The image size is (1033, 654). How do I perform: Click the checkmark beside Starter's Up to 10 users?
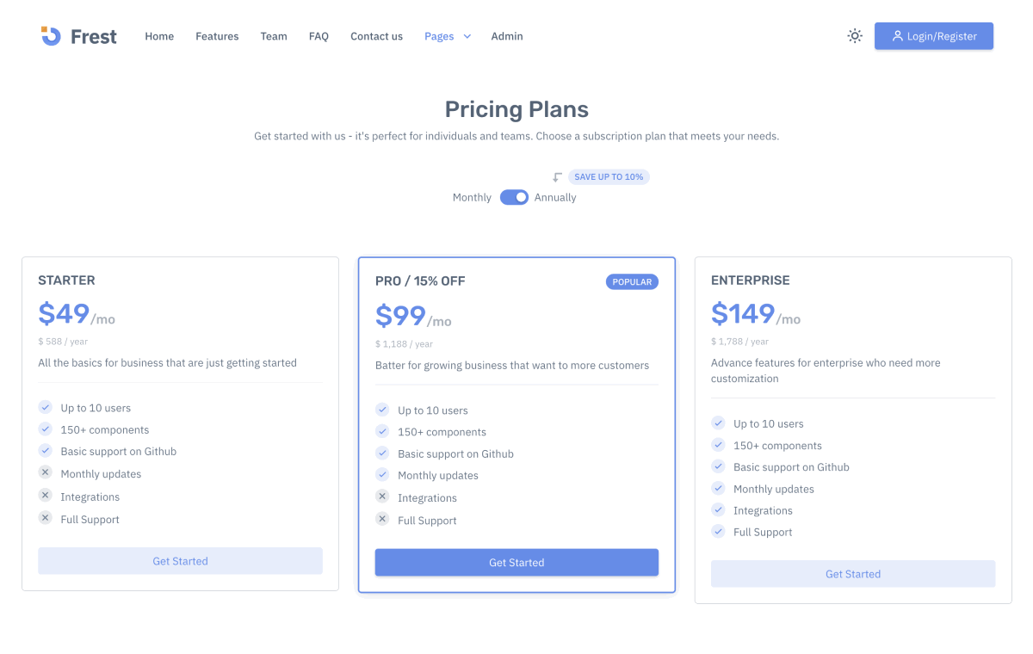click(x=45, y=407)
